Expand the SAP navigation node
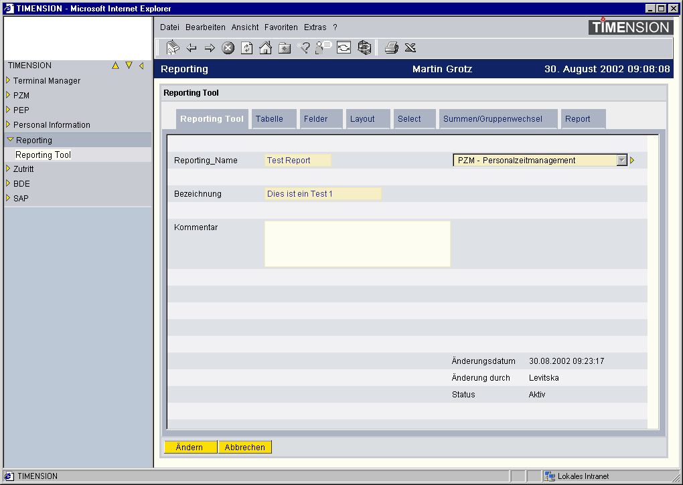The height and width of the screenshot is (485, 683). [x=8, y=198]
